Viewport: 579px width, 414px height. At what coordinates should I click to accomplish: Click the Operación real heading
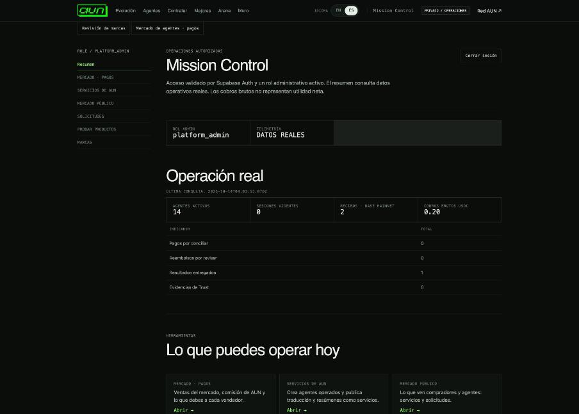click(x=215, y=175)
